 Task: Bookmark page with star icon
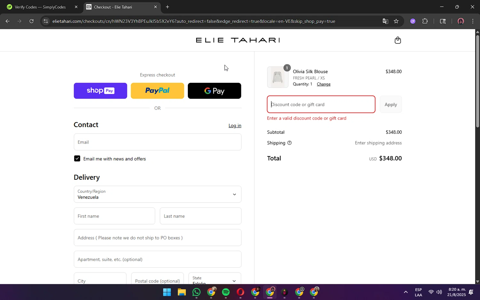pyautogui.click(x=396, y=21)
